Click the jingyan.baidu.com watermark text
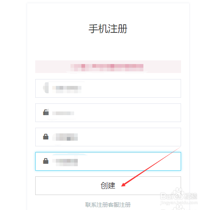209x210 pixels. point(179,203)
